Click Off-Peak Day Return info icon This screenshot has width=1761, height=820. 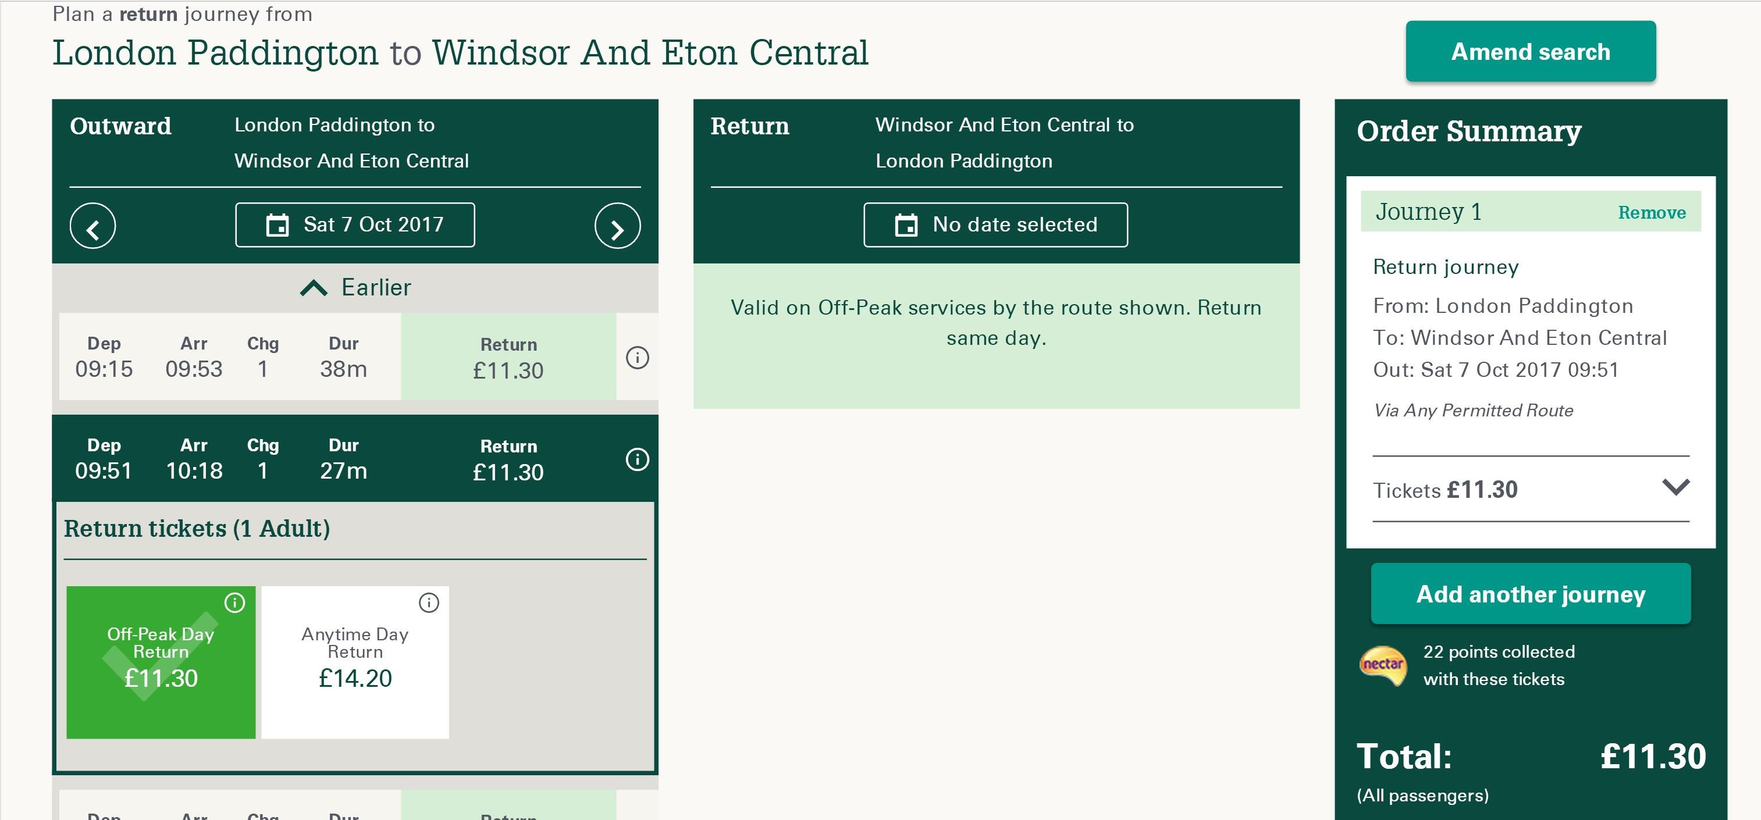pyautogui.click(x=234, y=602)
